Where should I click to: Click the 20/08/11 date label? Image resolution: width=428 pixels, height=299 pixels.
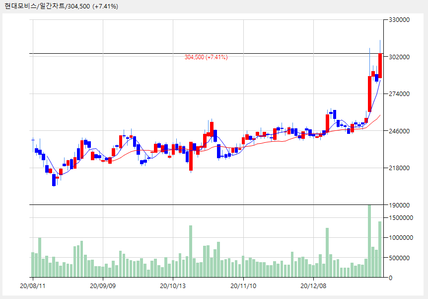(x=33, y=286)
